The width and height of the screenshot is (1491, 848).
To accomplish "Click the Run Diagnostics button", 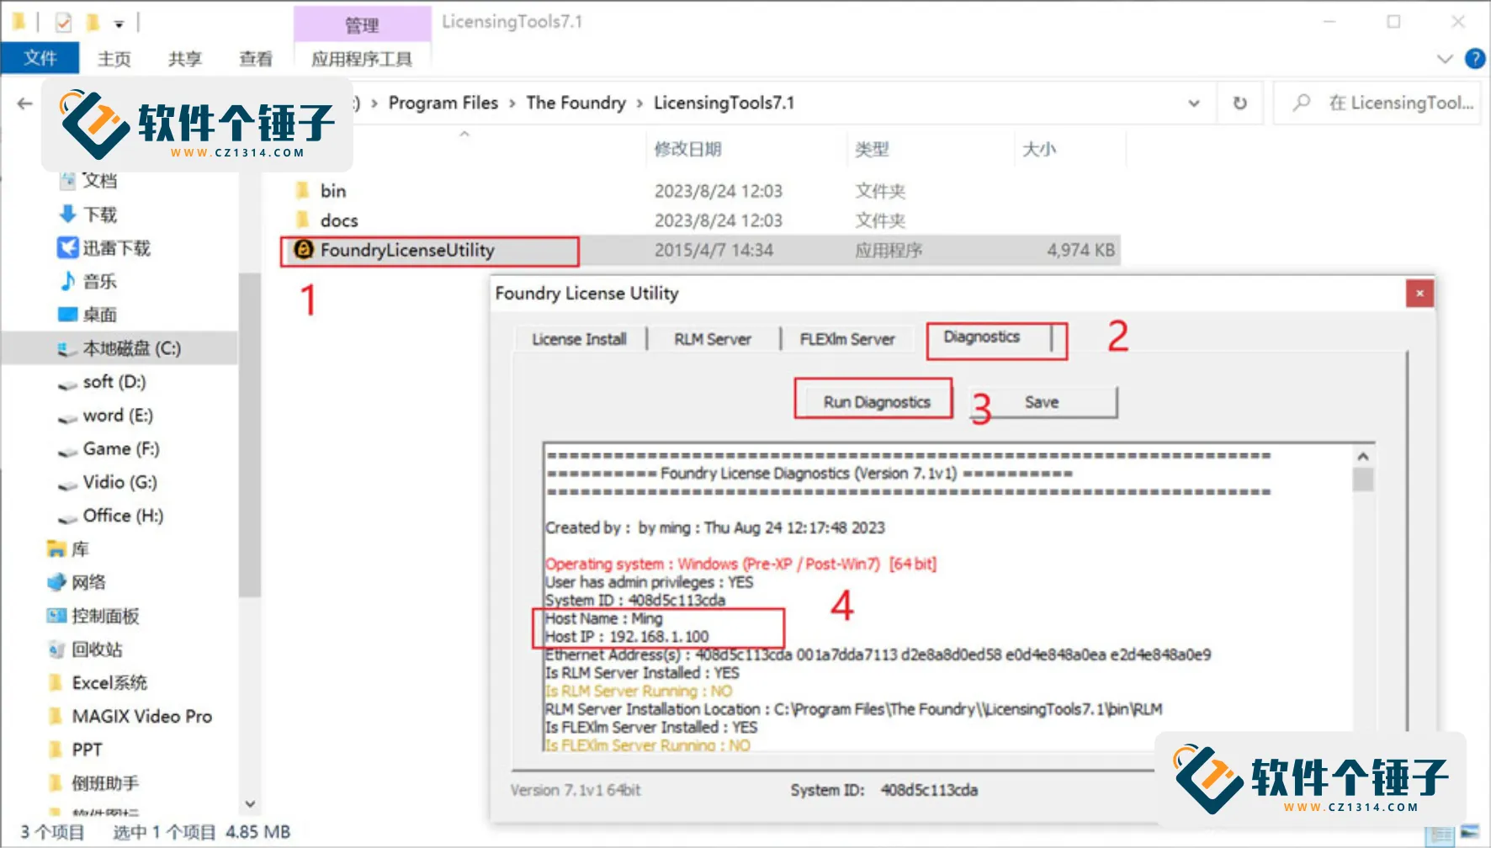I will point(877,402).
